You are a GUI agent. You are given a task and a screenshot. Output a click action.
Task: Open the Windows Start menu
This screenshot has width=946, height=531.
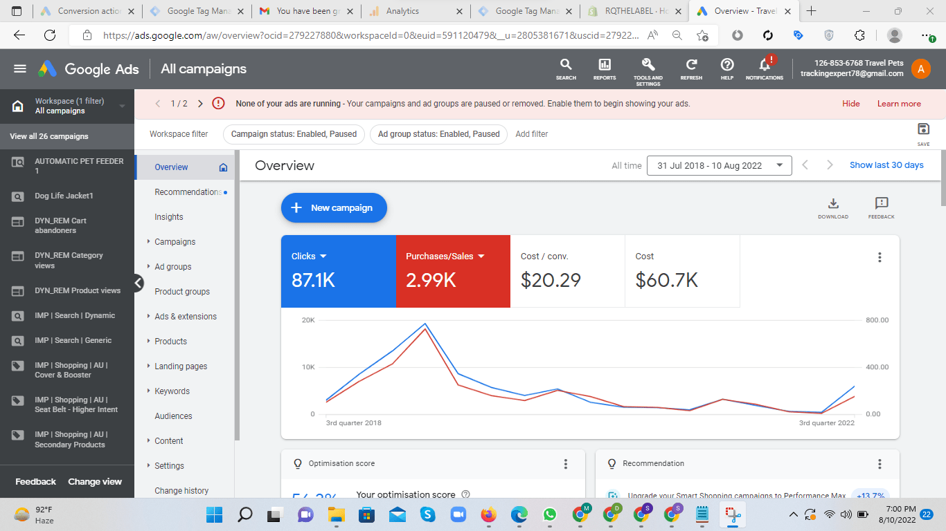pos(214,514)
